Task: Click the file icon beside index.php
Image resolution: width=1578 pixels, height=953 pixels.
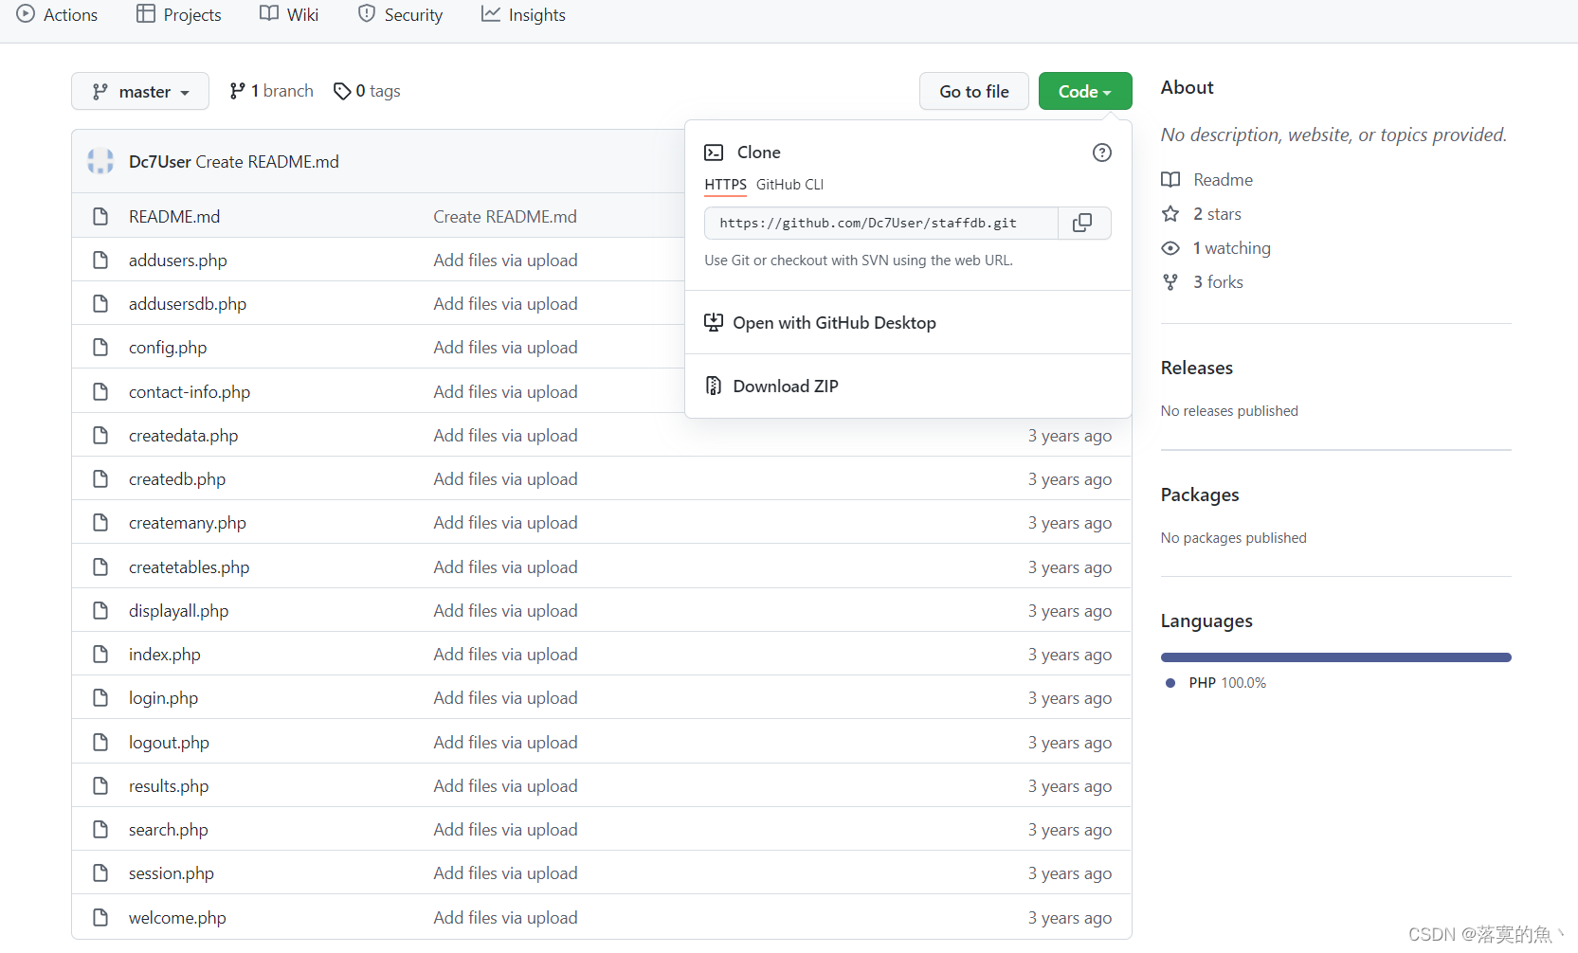Action: 100,655
